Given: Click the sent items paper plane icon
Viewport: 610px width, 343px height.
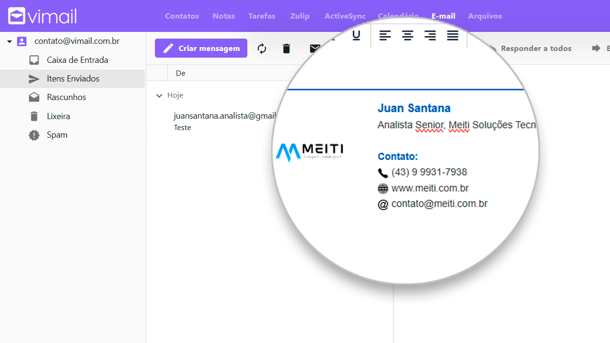Looking at the screenshot, I should click(34, 79).
